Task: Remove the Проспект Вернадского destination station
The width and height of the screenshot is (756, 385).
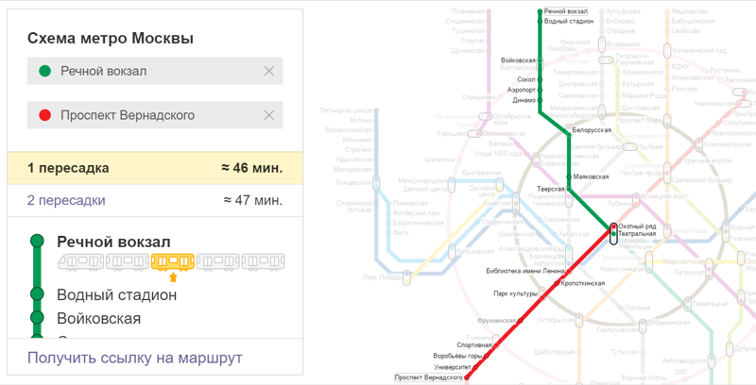Action: pos(269,115)
